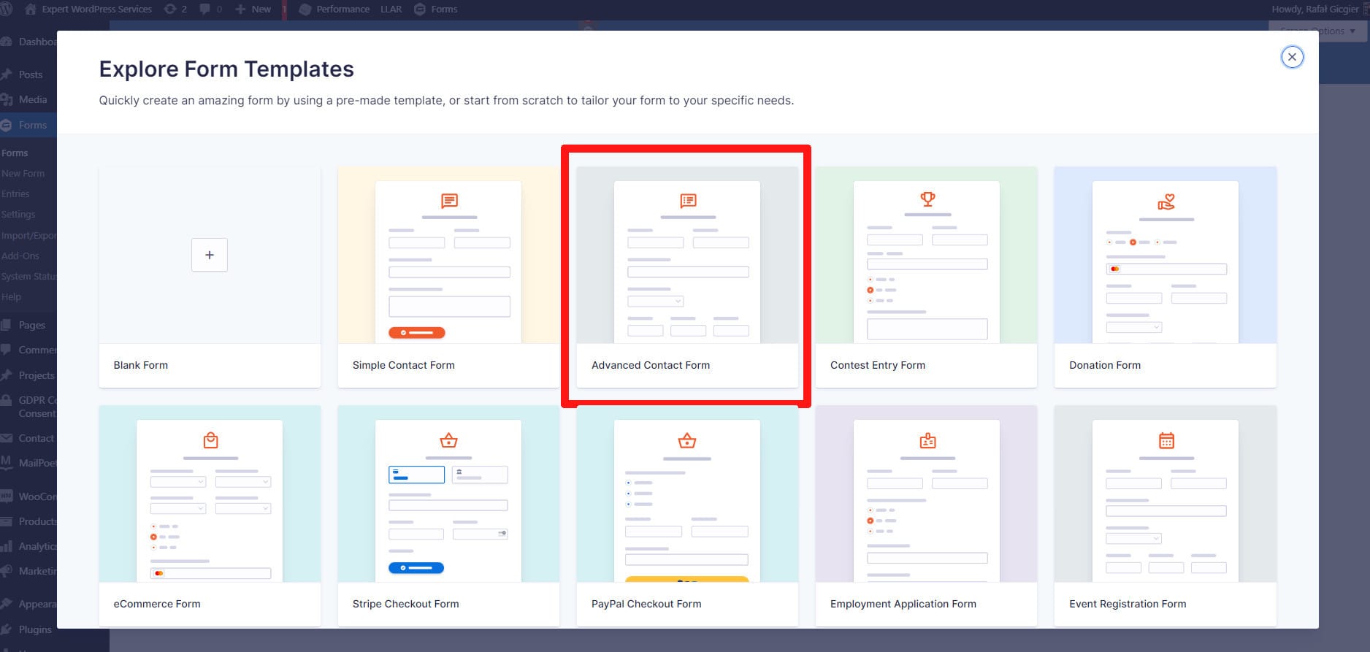Close the Explore Form Templates dialog

click(x=1292, y=57)
